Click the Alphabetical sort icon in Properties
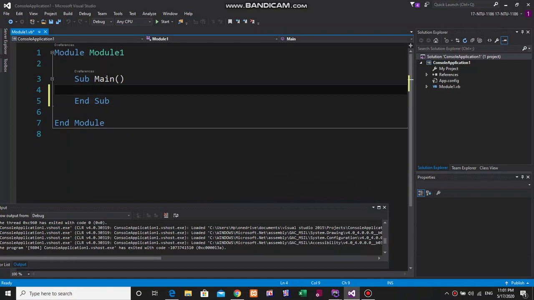This screenshot has height=300, width=534. pyautogui.click(x=428, y=193)
